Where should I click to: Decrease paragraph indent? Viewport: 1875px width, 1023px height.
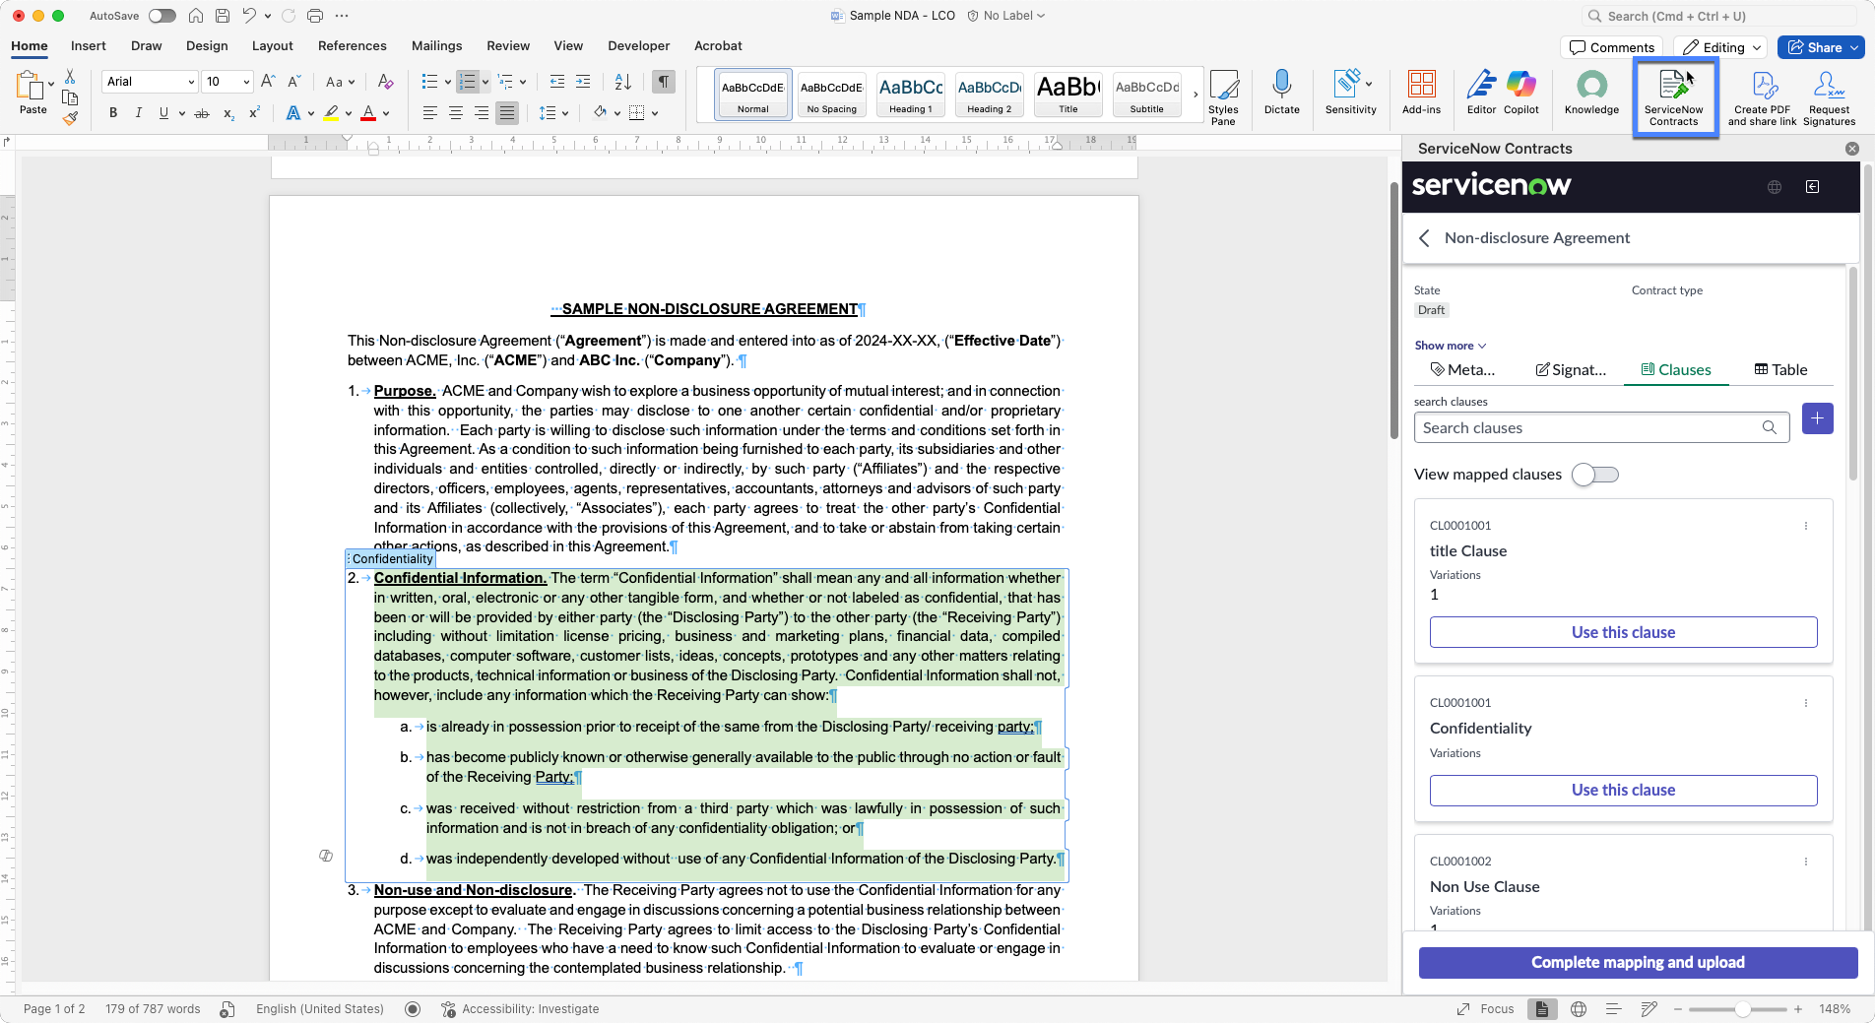point(557,82)
